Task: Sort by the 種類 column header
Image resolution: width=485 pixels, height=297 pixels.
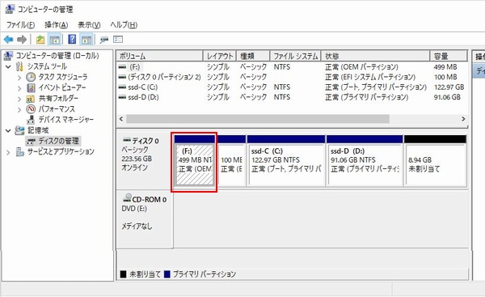Action: coord(253,56)
